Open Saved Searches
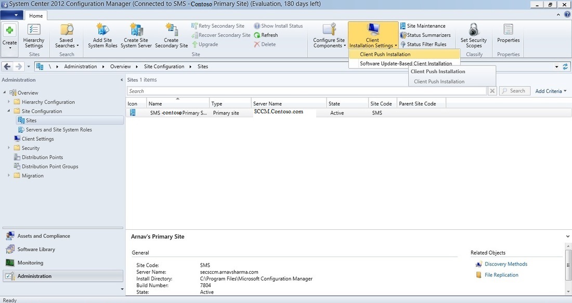This screenshot has width=572, height=303. click(66, 35)
